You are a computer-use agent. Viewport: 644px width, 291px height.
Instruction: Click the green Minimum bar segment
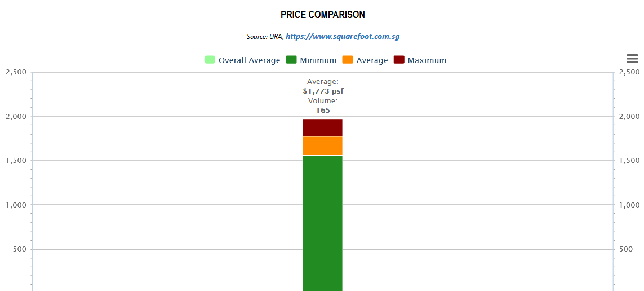pos(323,223)
